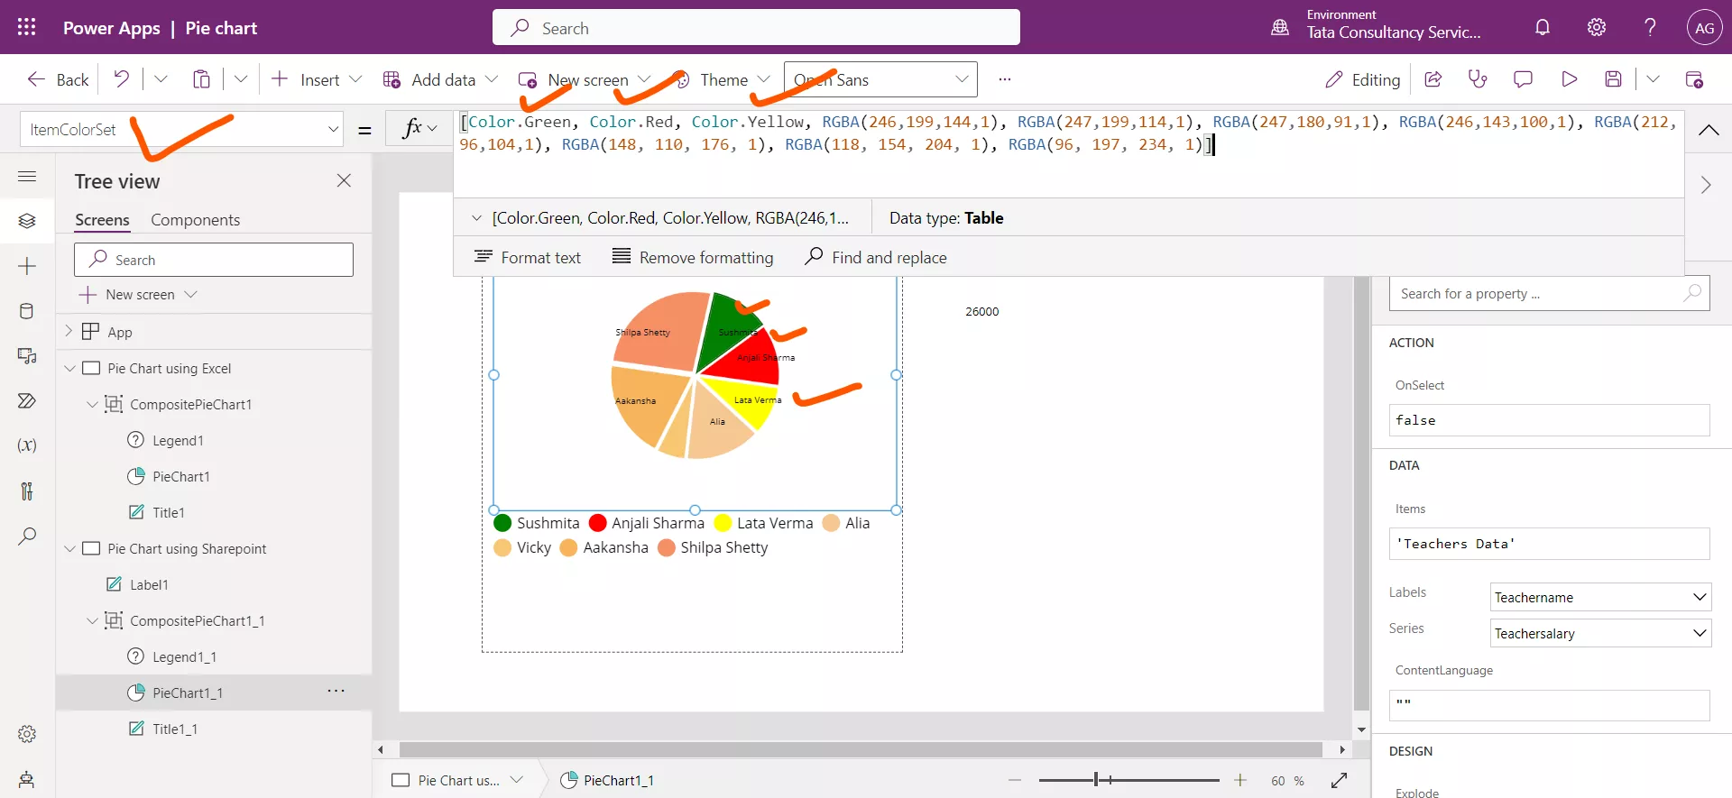Open the App checker stethoscope icon
This screenshot has width=1732, height=798.
coord(1478,79)
